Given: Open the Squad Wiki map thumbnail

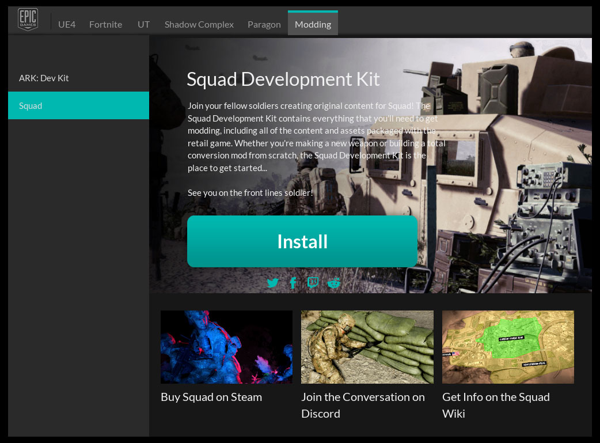Looking at the screenshot, I should click(508, 347).
